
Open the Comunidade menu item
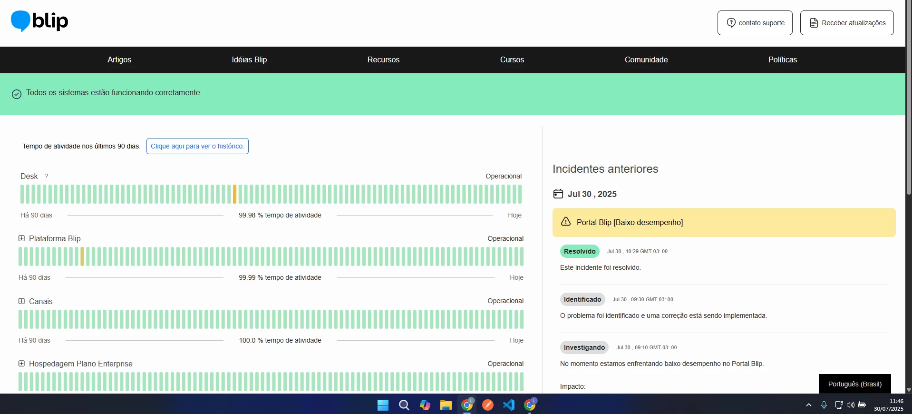pos(646,59)
